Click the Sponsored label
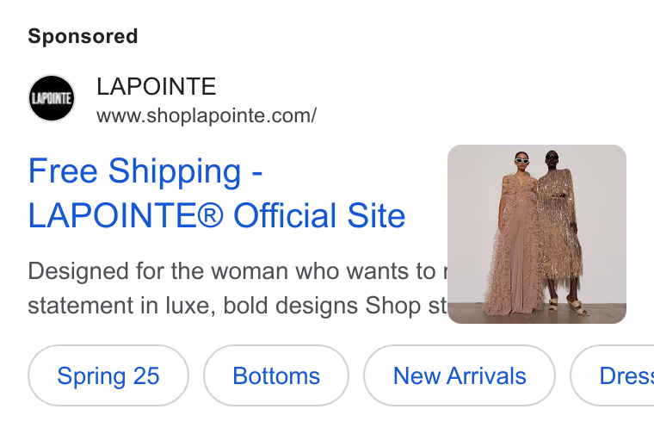Viewport: 654px width, 434px height. point(83,36)
